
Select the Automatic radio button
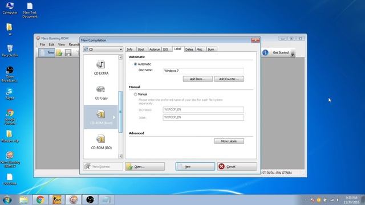pos(135,64)
